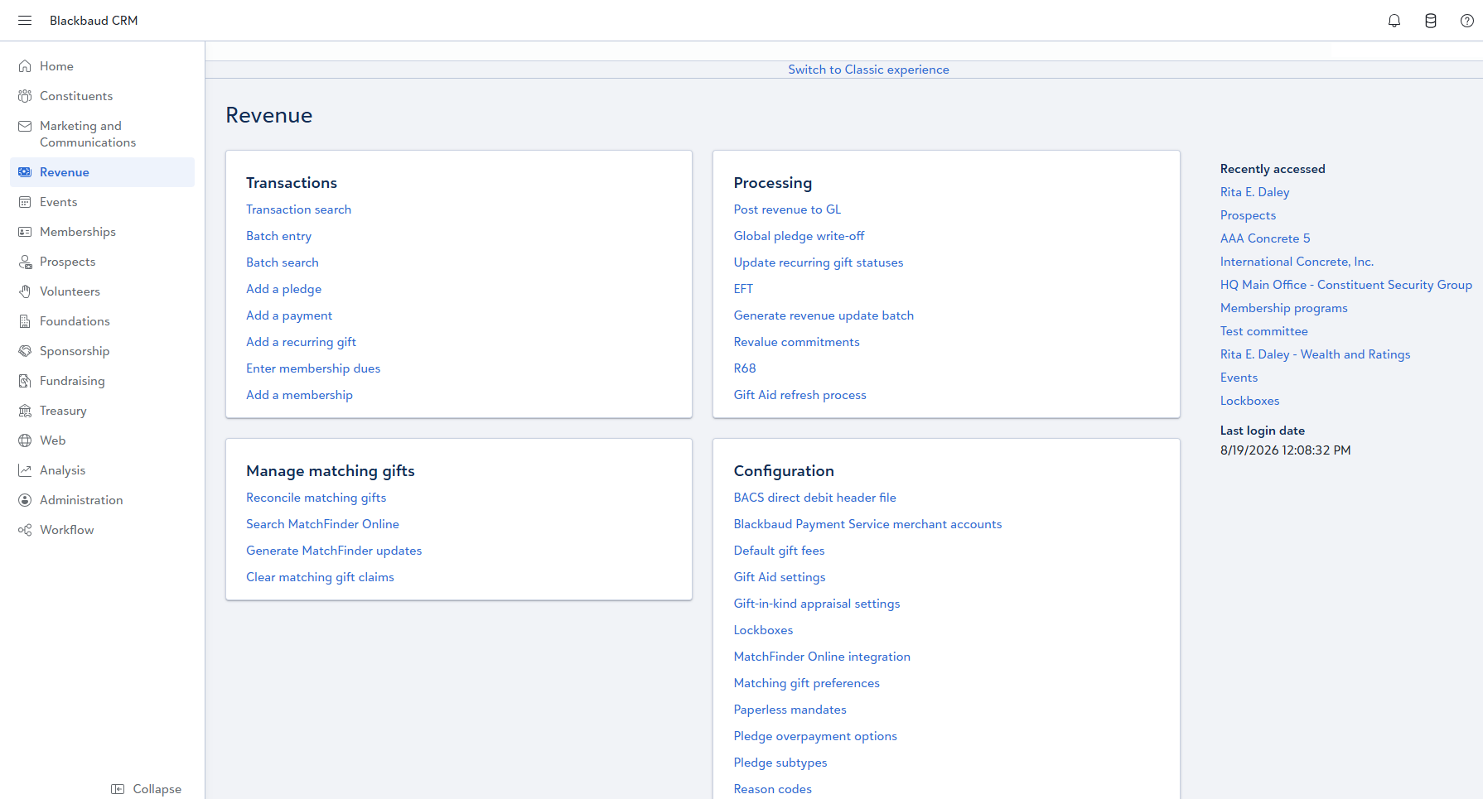Image resolution: width=1483 pixels, height=799 pixels.
Task: Click the Administration icon in sidebar
Action: click(25, 500)
